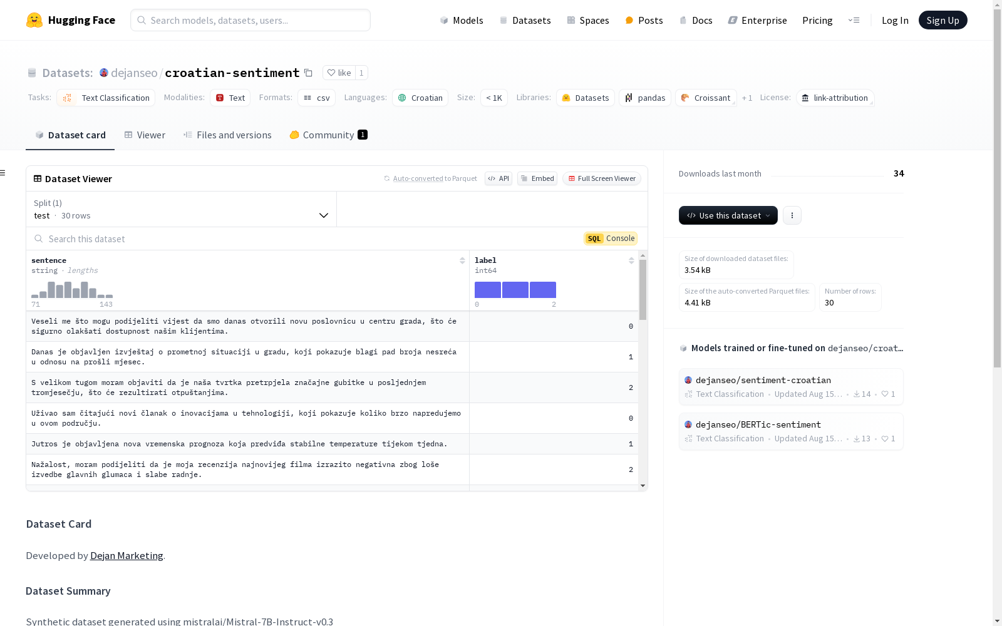The width and height of the screenshot is (1002, 626).
Task: Select the Text modality tag
Action: coord(230,98)
